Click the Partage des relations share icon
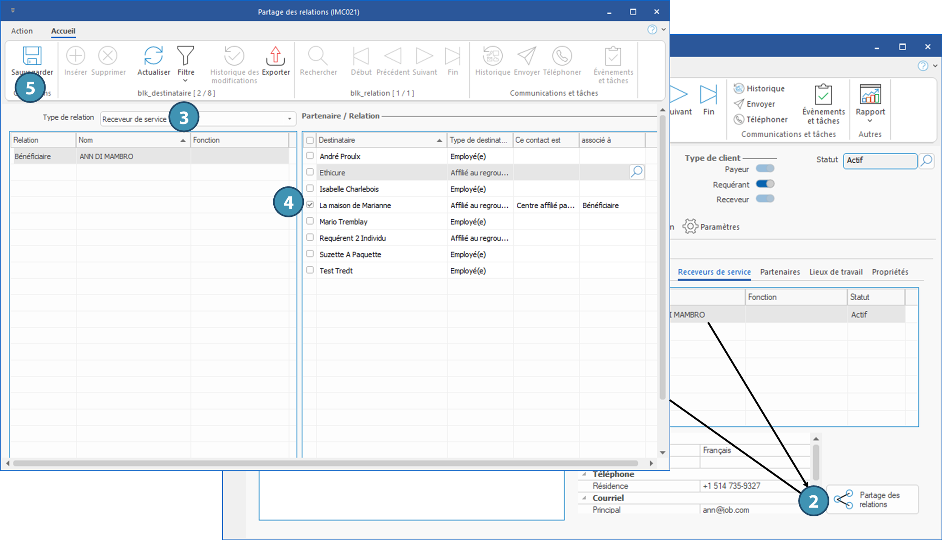Screen dimensions: 942x540 point(843,499)
